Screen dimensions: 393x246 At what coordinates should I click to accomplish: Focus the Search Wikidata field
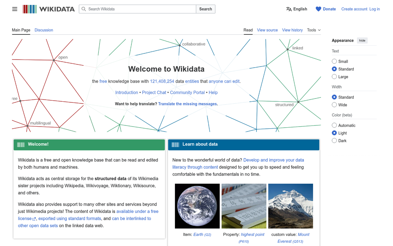pos(138,9)
